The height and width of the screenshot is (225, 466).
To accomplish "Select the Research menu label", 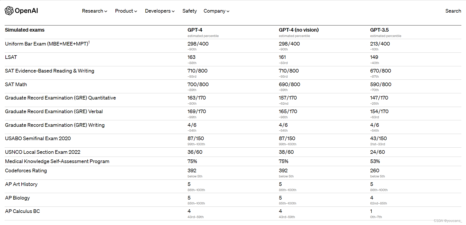I will [92, 11].
